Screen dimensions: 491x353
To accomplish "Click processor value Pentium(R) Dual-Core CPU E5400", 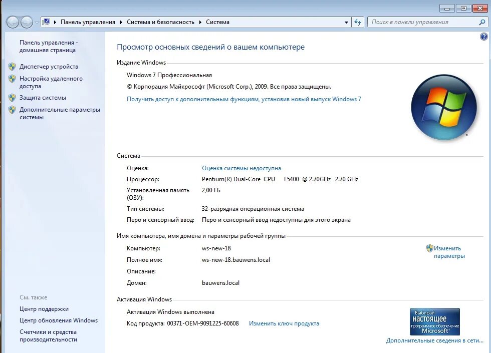I will tap(280, 179).
